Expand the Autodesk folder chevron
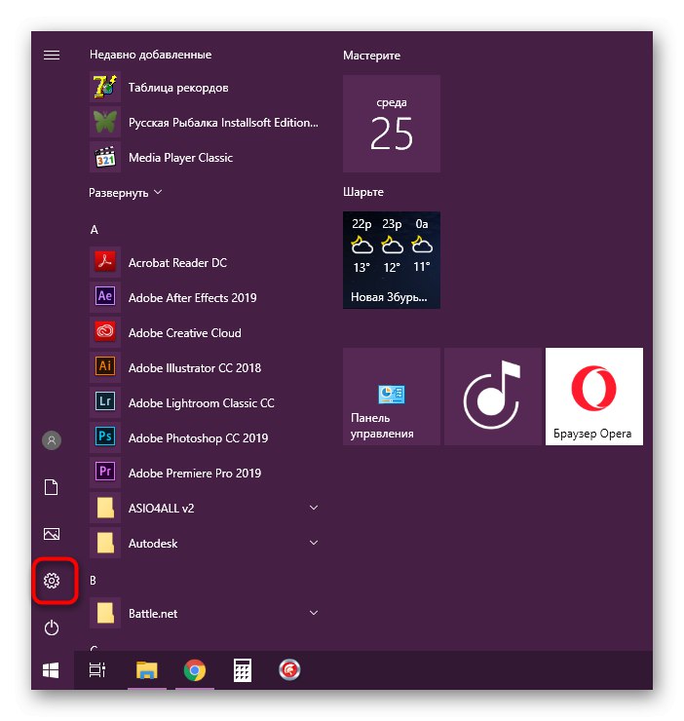The image size is (684, 721). click(314, 543)
